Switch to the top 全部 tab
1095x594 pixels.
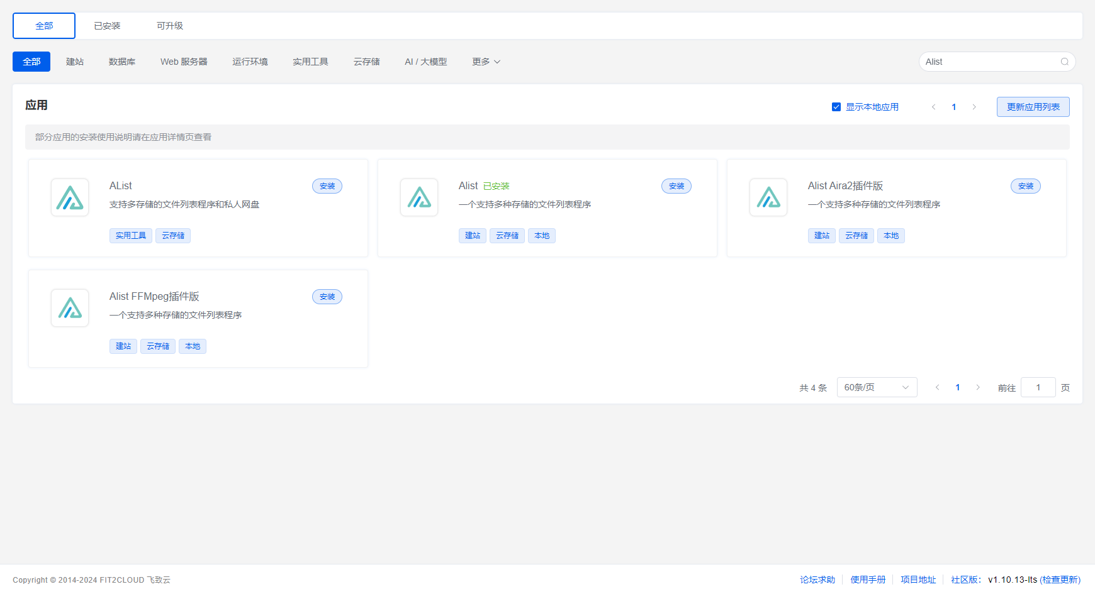[44, 26]
